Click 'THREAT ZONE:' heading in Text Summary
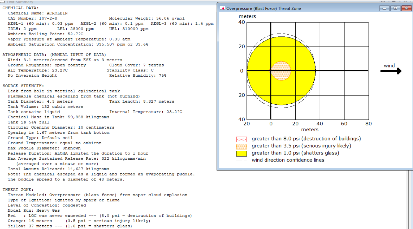This screenshot has height=229, width=413. point(18,190)
